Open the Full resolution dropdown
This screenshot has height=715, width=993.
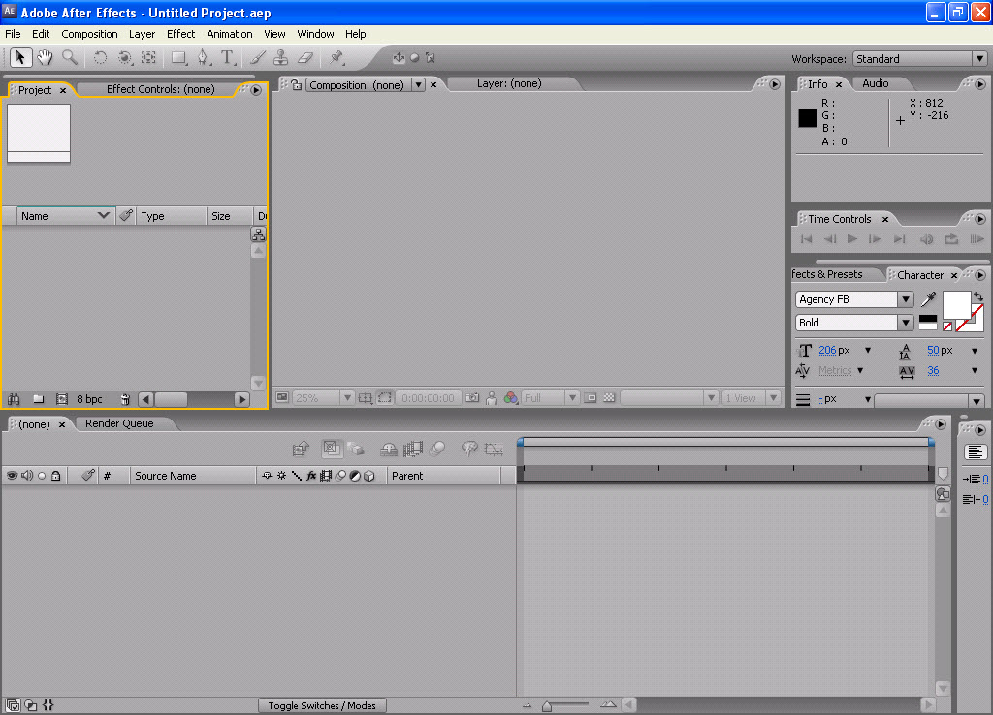[x=551, y=398]
